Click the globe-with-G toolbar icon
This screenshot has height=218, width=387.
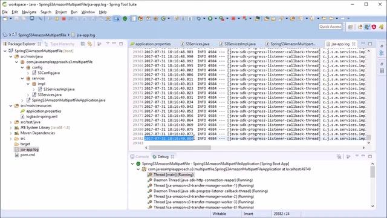(x=163, y=19)
